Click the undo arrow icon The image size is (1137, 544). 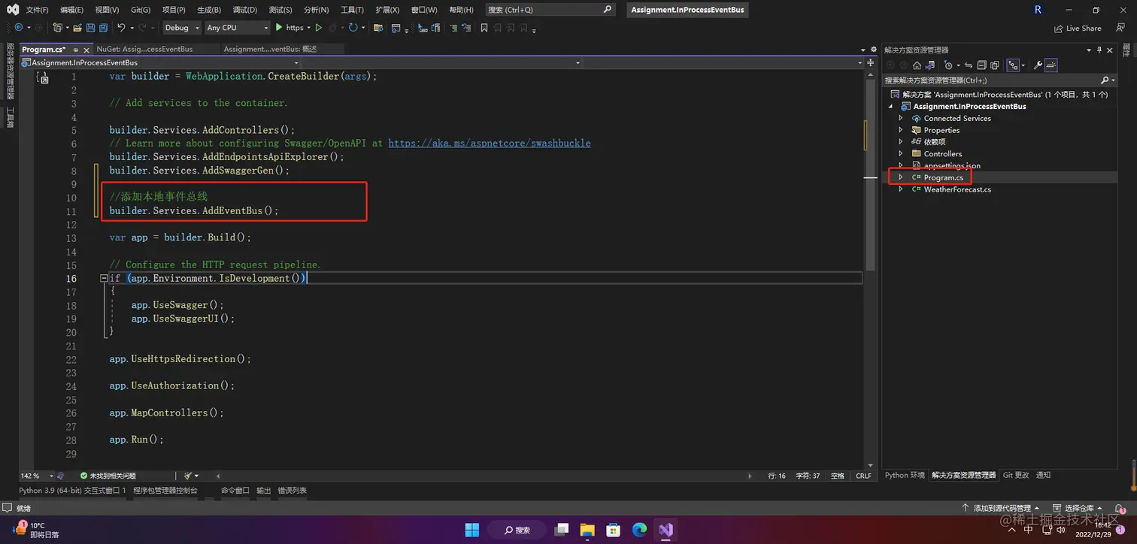coord(121,28)
